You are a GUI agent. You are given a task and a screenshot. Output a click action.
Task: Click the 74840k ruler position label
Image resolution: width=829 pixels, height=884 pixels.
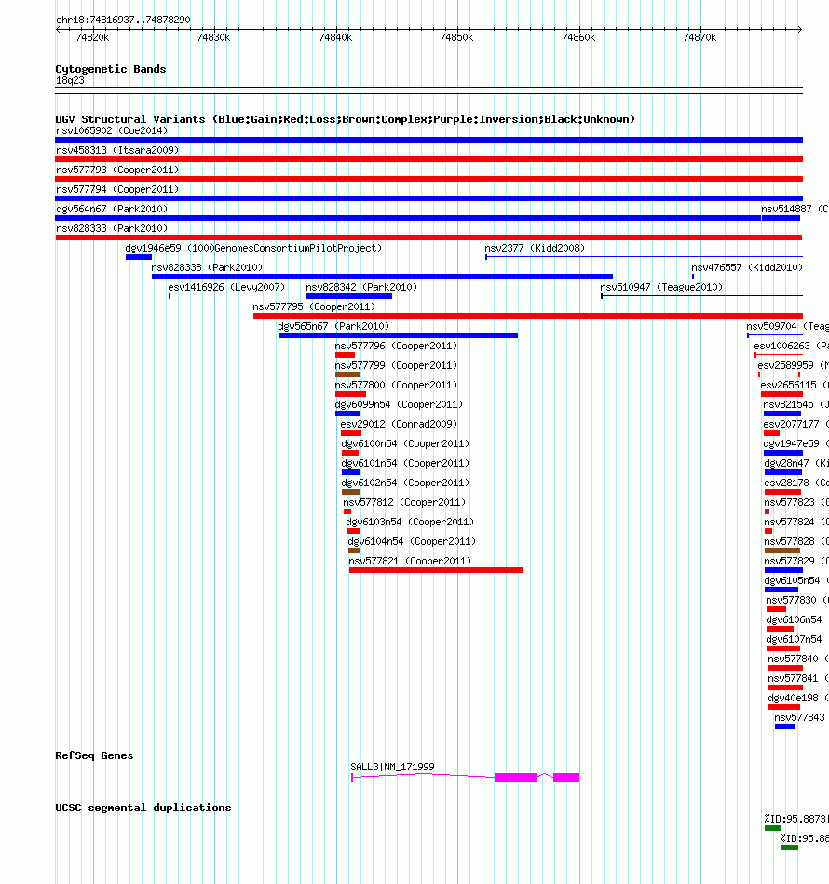point(335,38)
